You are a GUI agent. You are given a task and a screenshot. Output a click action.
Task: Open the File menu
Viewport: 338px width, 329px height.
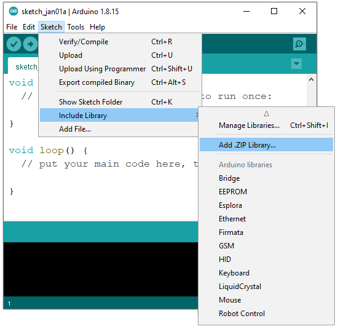point(12,27)
